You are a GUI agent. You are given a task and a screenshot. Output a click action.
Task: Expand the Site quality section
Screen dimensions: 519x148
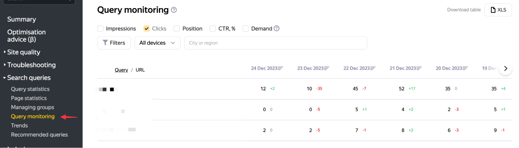(24, 52)
